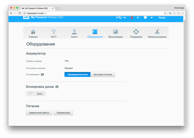Click info icon next to Блокировка диска
This screenshot has height=138, width=194.
tap(57, 87)
